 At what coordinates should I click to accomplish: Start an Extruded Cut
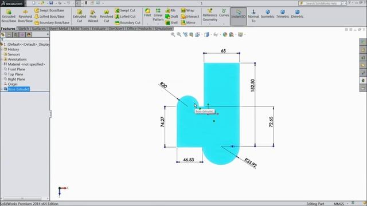(x=79, y=16)
